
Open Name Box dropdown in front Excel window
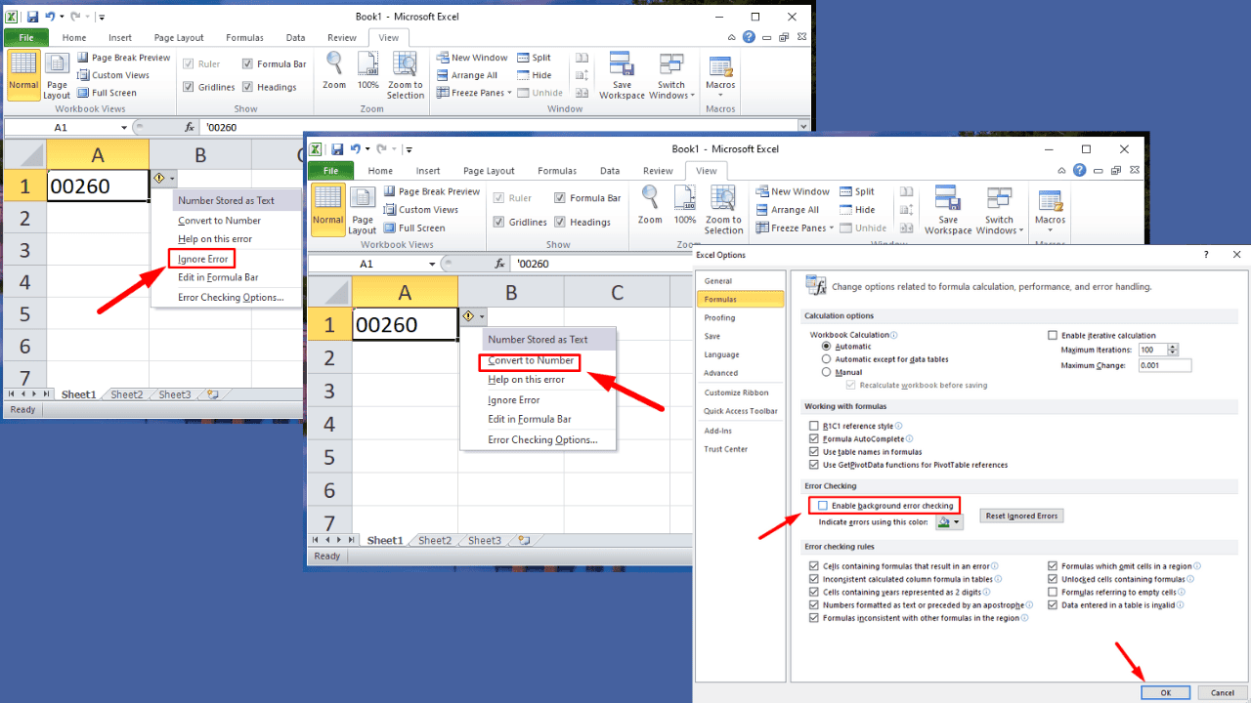click(x=432, y=264)
